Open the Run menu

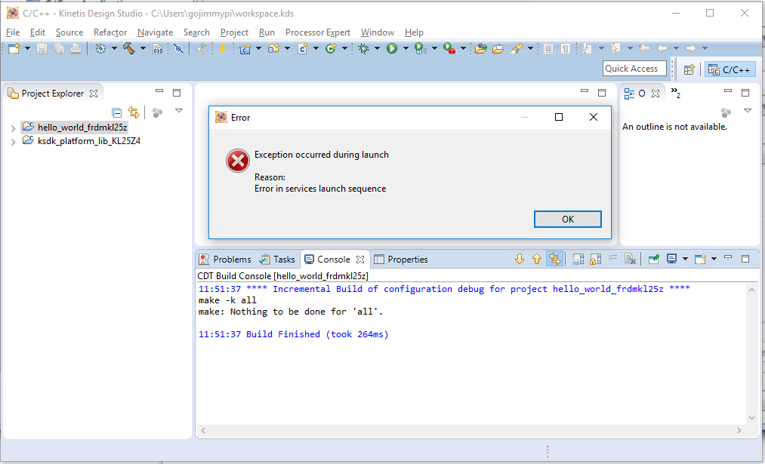point(267,32)
